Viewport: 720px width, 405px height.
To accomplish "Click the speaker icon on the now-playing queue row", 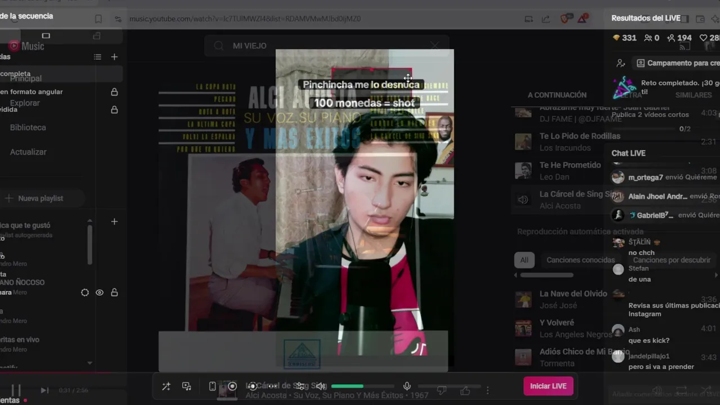I will 523,200.
